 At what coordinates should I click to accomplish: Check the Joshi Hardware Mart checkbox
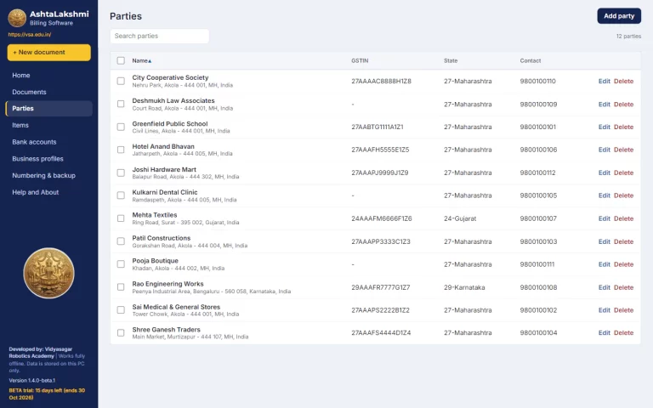tap(121, 173)
